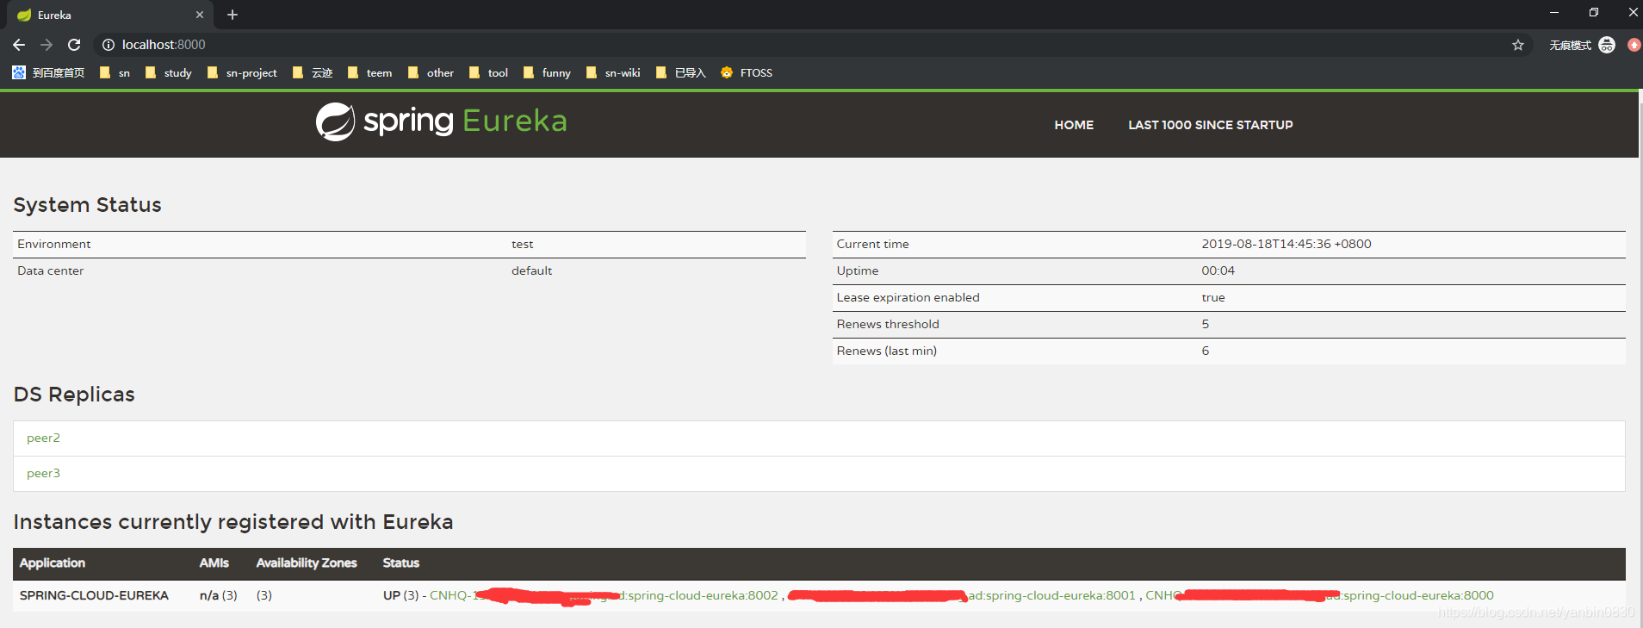Click the Renews (last min) label

pyautogui.click(x=887, y=351)
